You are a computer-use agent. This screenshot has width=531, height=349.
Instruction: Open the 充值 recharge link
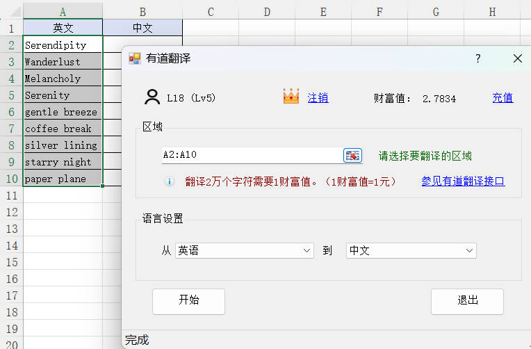[x=503, y=98]
